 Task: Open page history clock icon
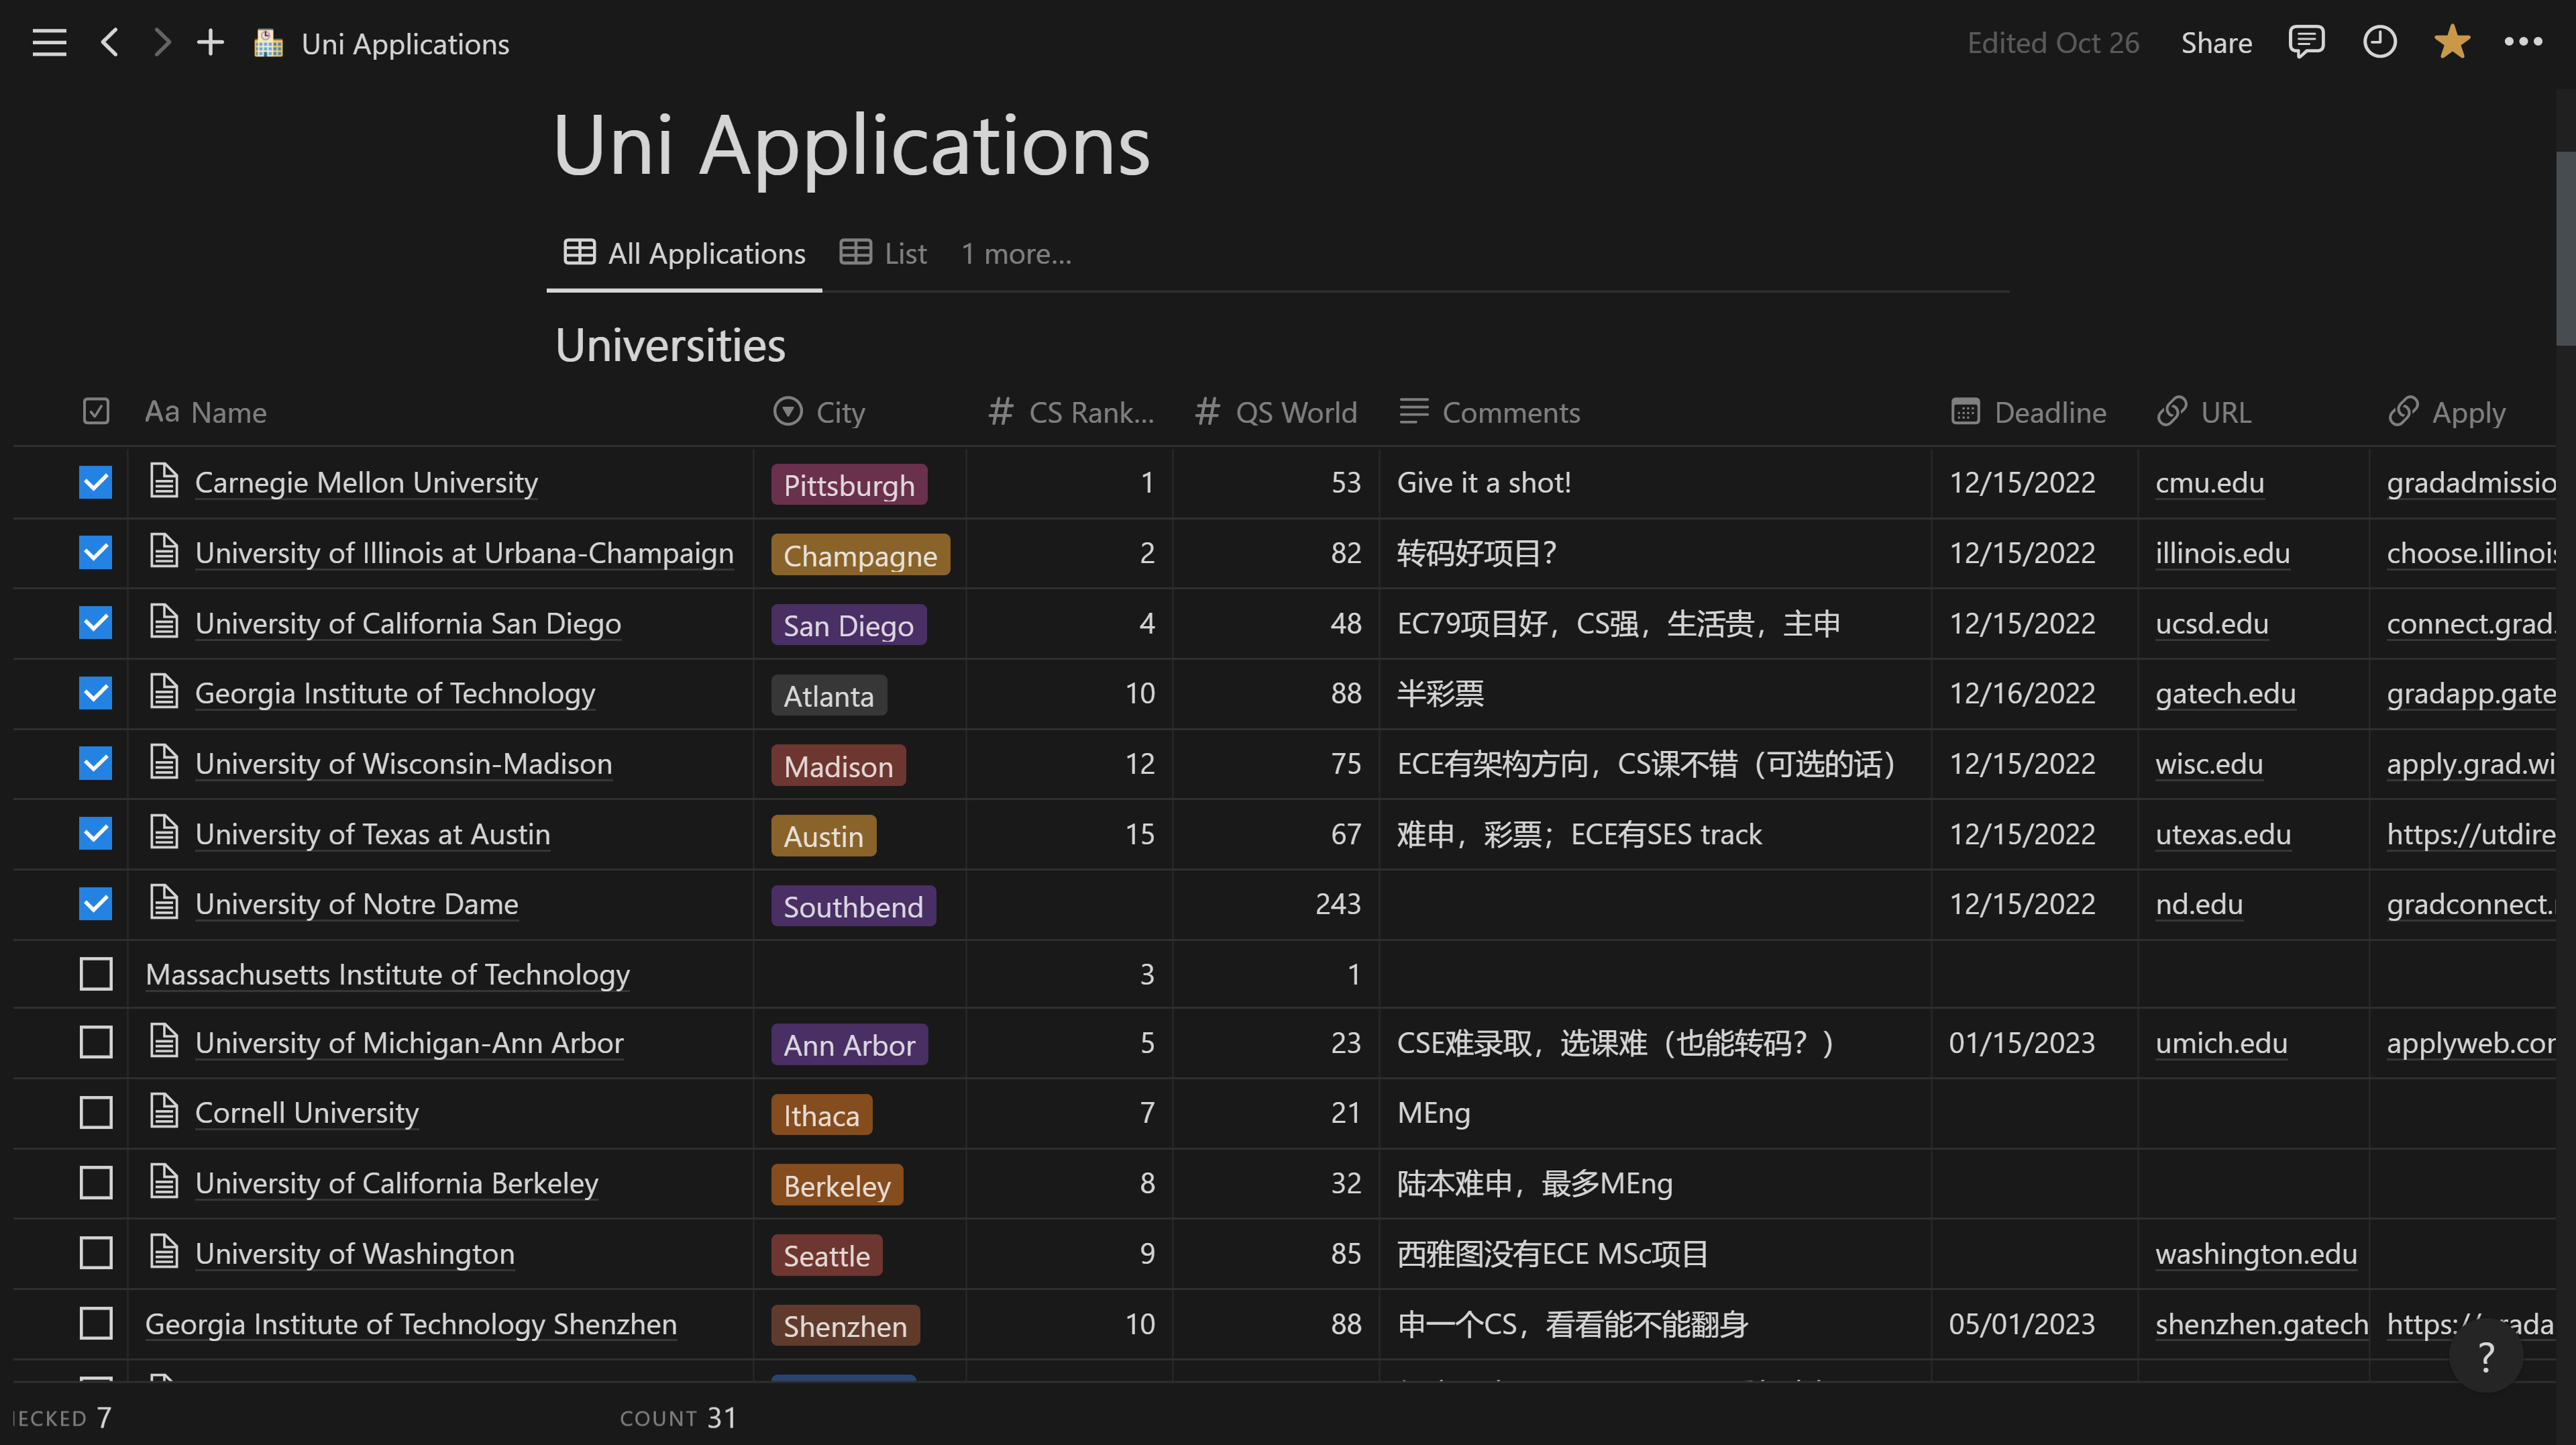(x=2379, y=43)
